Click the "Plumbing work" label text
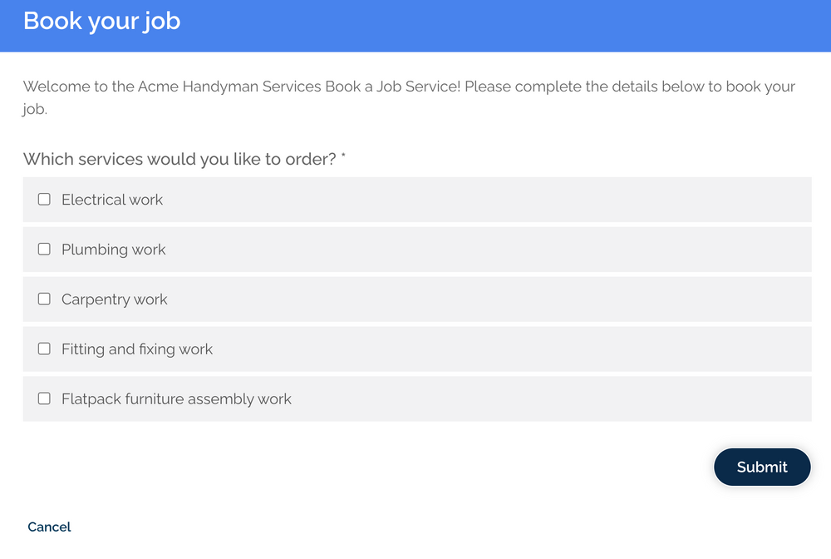Screen dimensions: 831x559 pos(114,250)
